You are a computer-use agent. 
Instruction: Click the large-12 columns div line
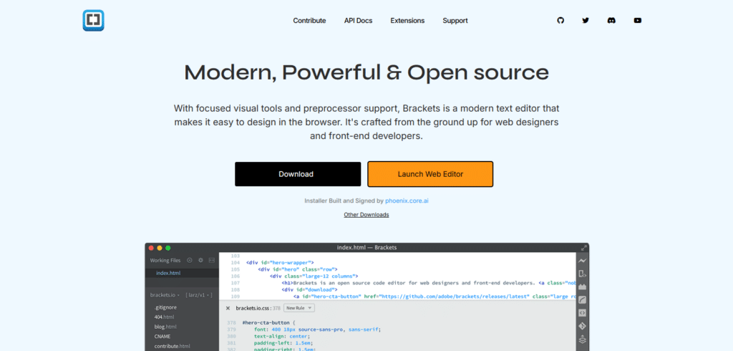(314, 276)
